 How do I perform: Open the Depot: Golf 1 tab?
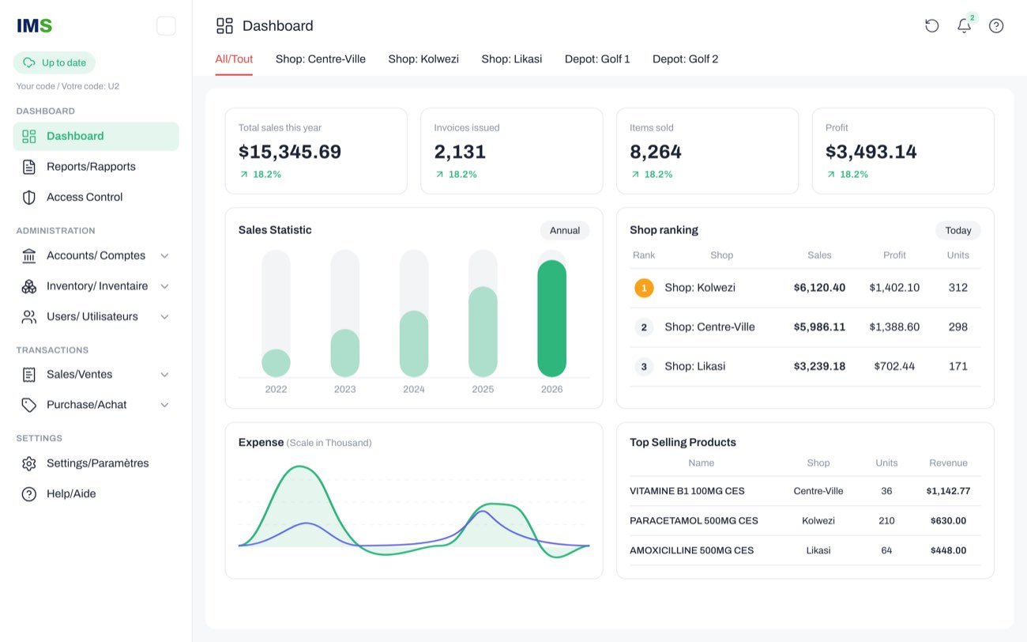point(597,59)
